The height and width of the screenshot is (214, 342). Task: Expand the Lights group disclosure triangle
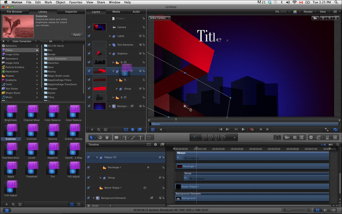coord(110,36)
